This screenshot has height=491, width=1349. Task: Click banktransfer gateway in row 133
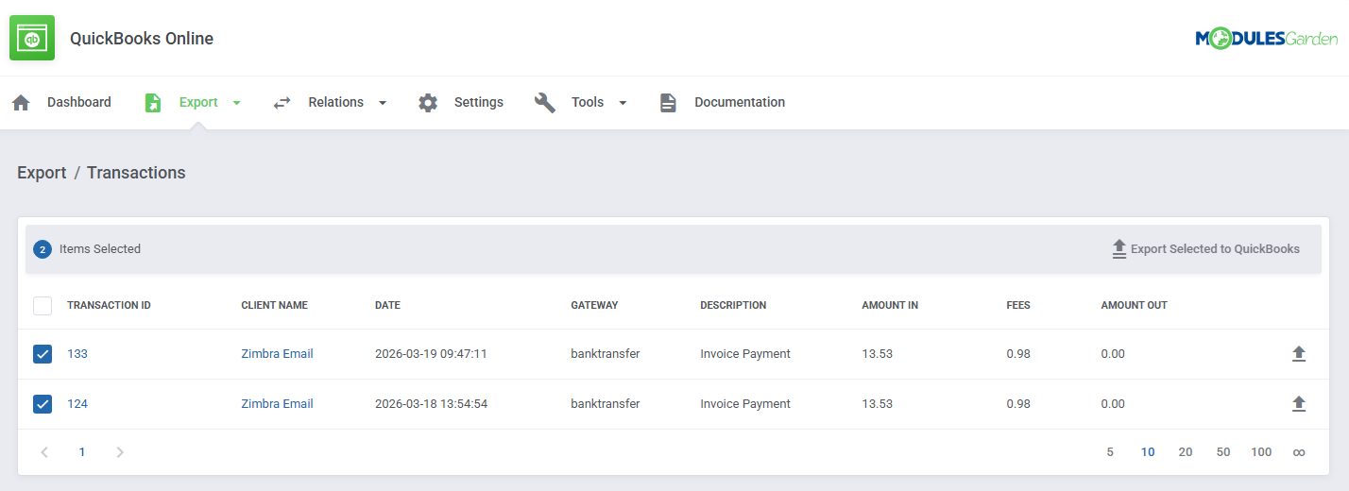605,354
